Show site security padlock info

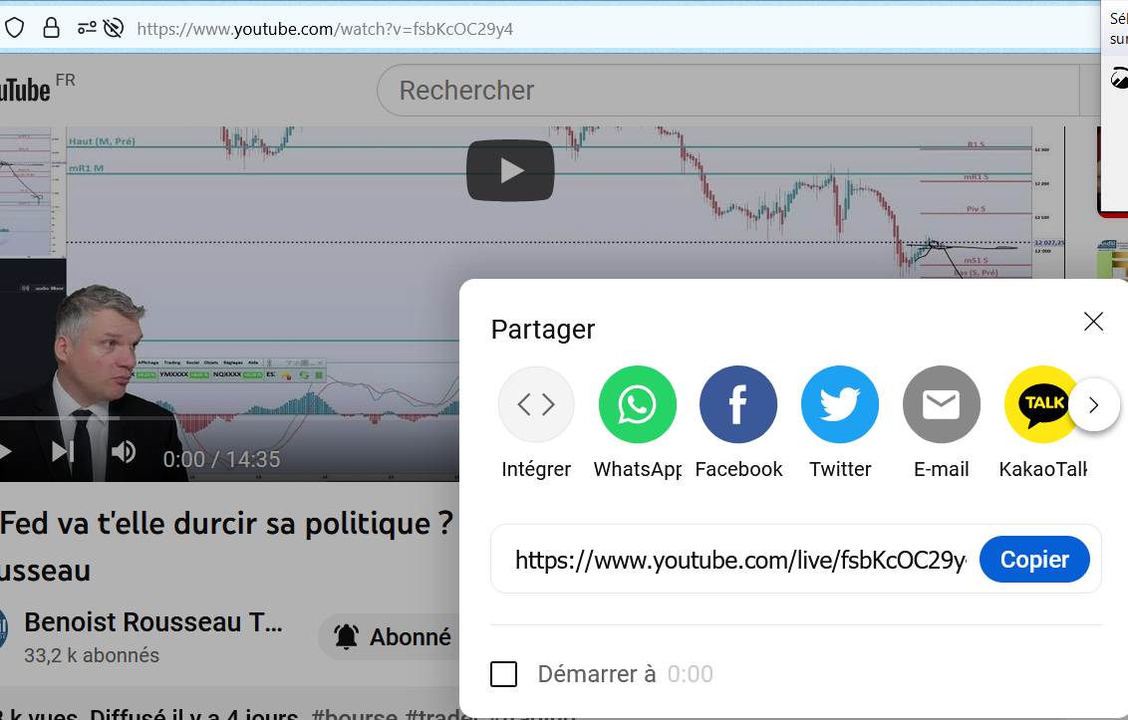[x=51, y=28]
